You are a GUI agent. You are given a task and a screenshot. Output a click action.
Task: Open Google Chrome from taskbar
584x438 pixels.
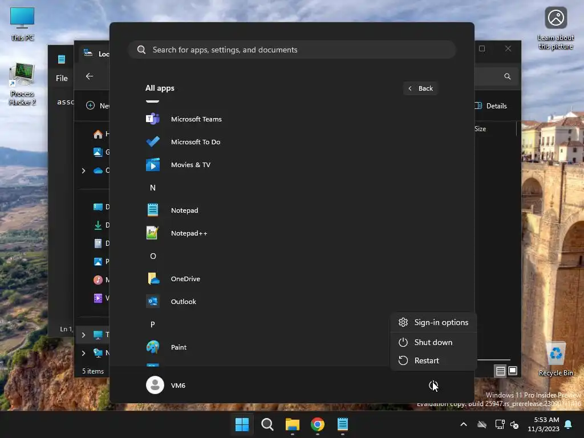coord(317,424)
